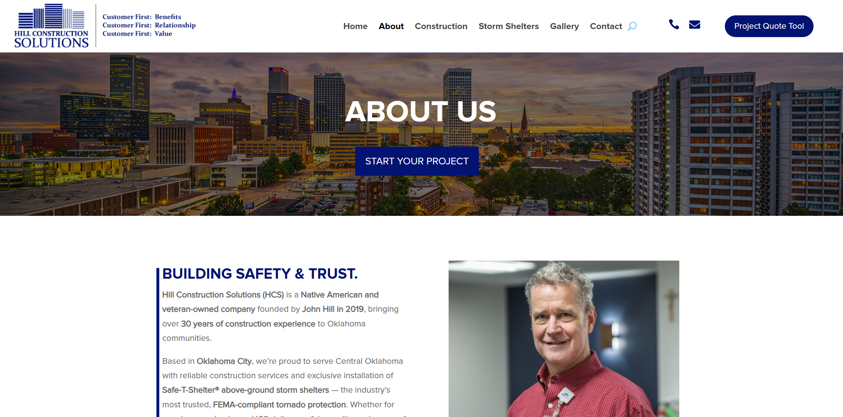Select the About menu item

pos(391,26)
